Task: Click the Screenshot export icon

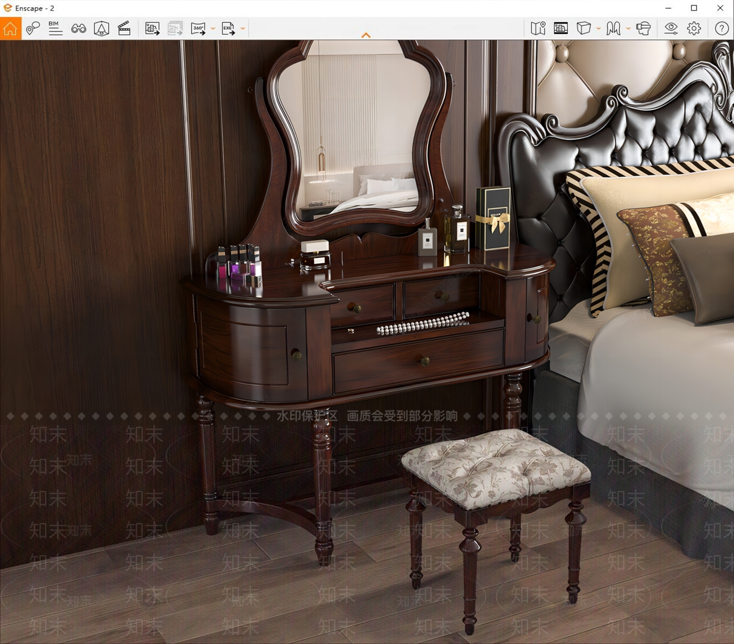Action: tap(152, 28)
